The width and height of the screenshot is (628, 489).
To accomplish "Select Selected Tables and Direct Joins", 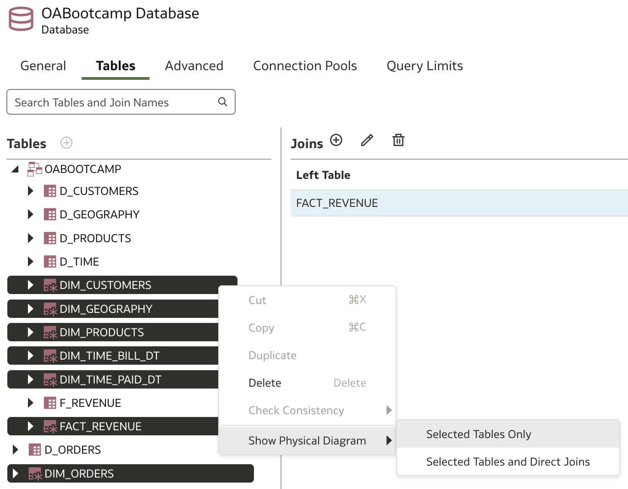I will (508, 461).
